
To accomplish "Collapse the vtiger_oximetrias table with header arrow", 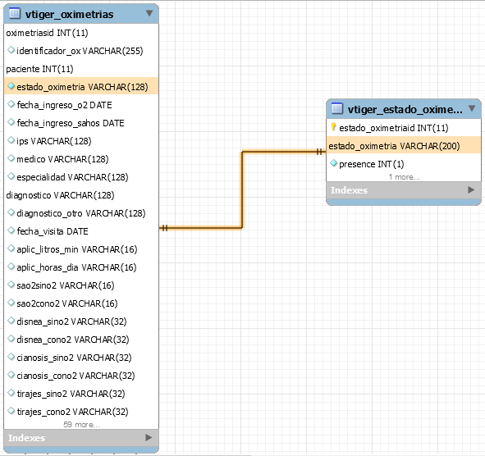I will pyautogui.click(x=149, y=13).
